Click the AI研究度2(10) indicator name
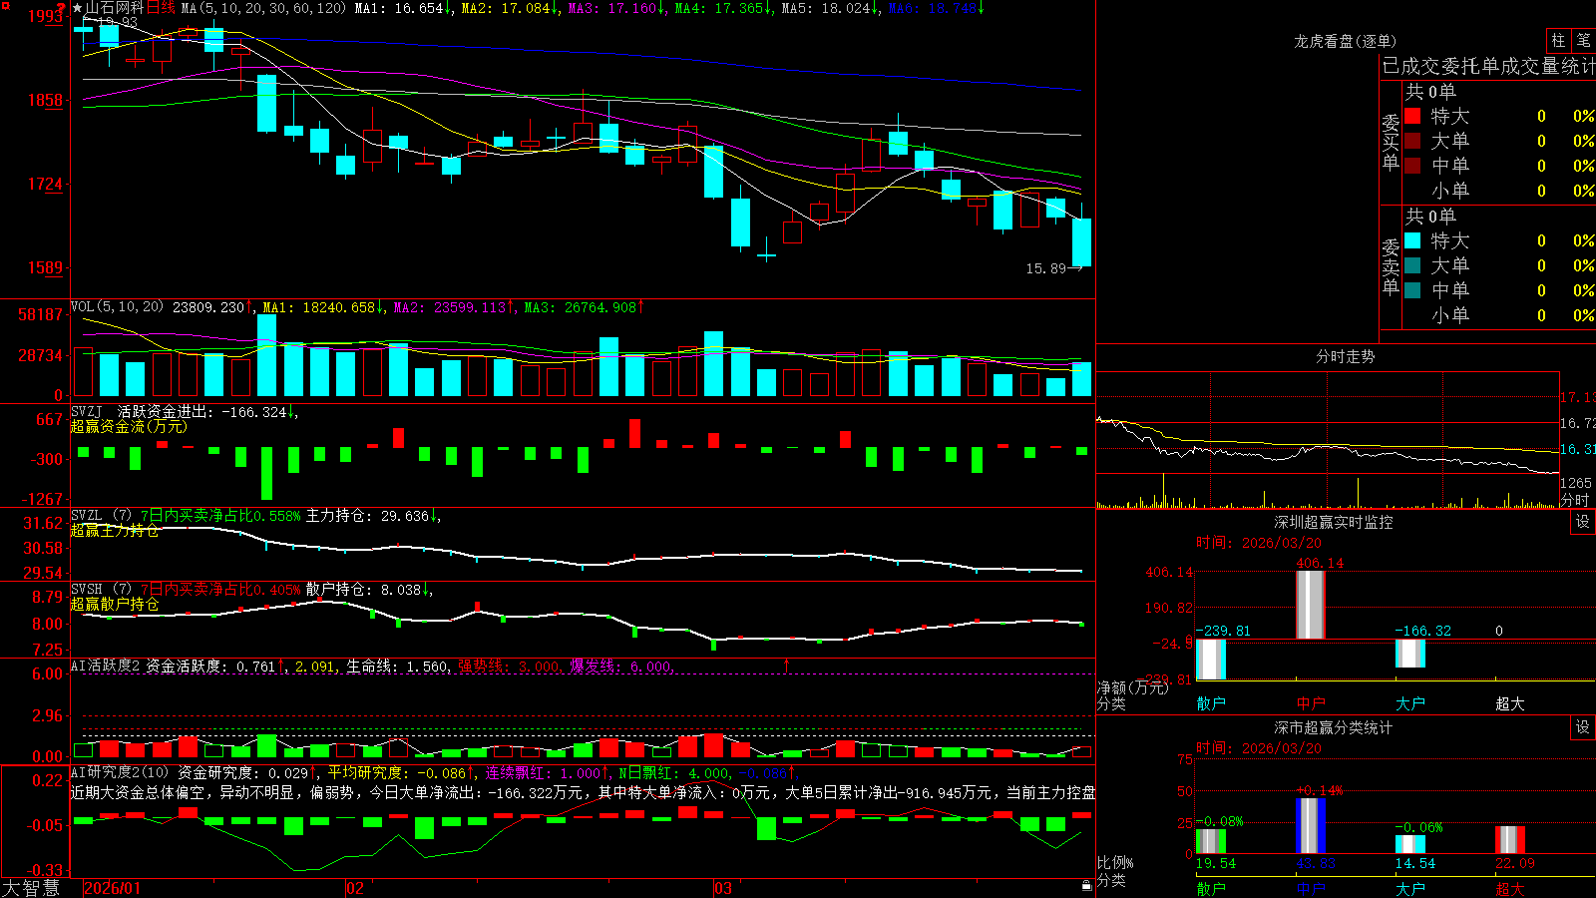1596x898 pixels. point(120,772)
